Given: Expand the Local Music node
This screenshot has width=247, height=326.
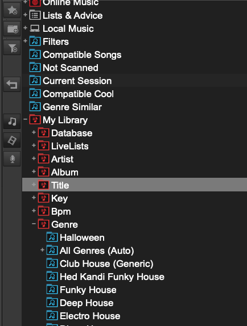Looking at the screenshot, I should [26, 28].
